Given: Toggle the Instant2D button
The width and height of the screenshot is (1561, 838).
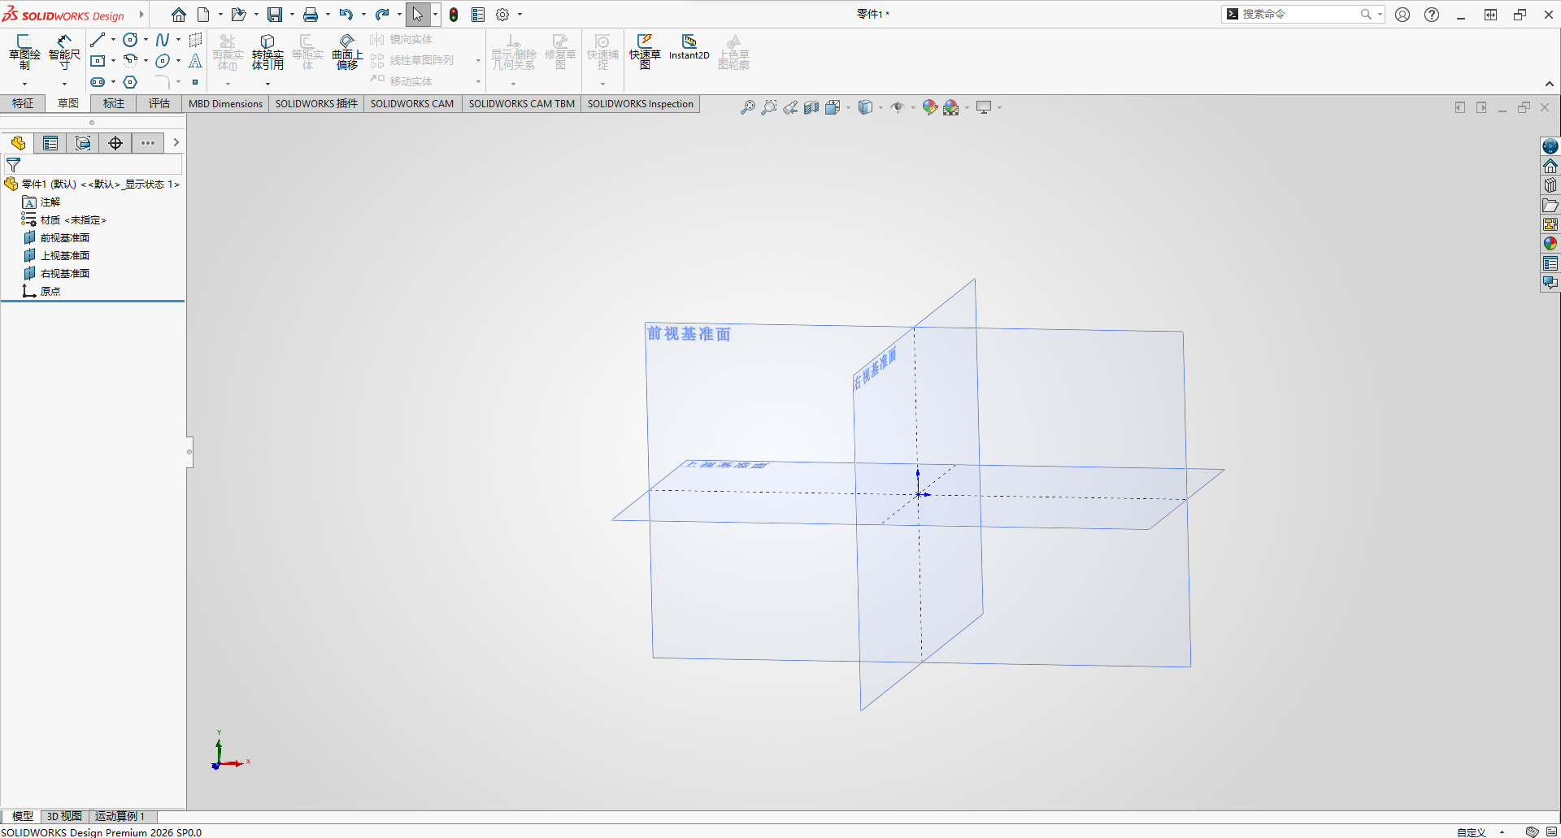Looking at the screenshot, I should [x=689, y=47].
